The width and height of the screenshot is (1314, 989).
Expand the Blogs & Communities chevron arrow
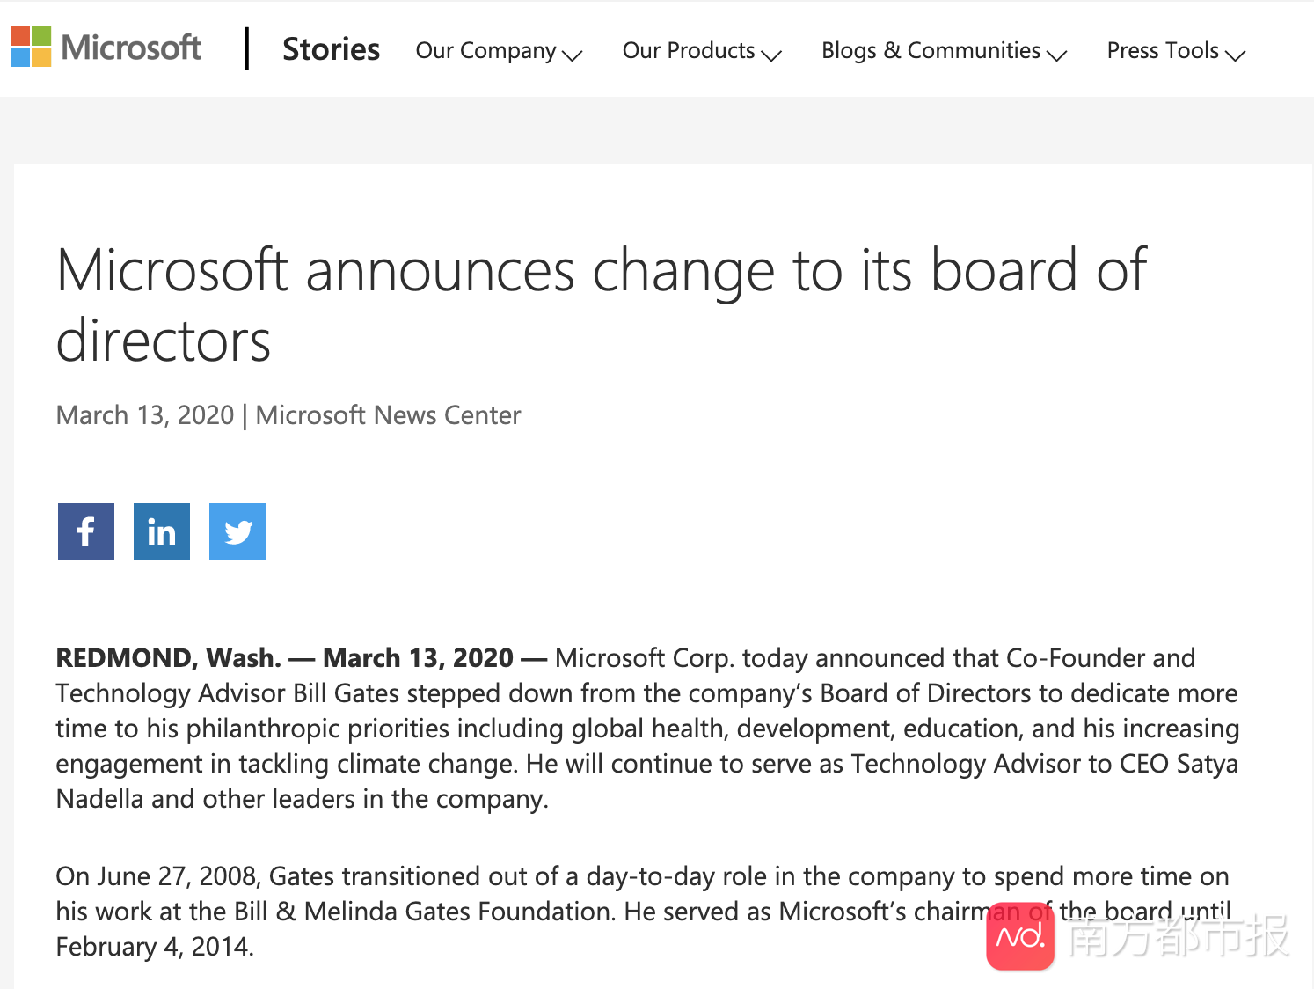coord(1057,55)
